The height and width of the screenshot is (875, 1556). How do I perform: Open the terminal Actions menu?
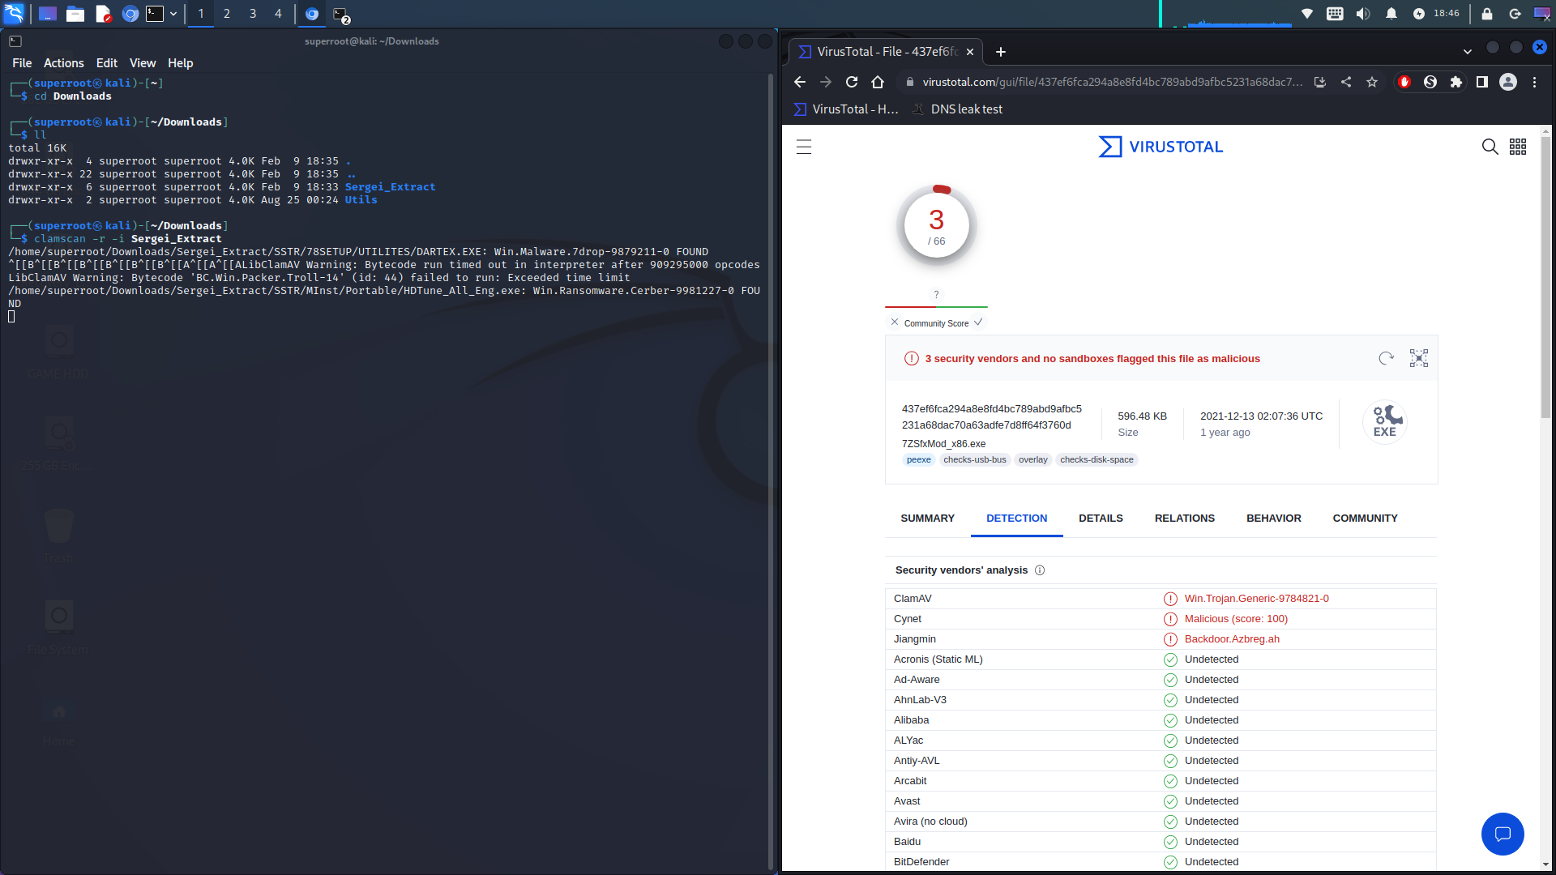click(x=63, y=63)
